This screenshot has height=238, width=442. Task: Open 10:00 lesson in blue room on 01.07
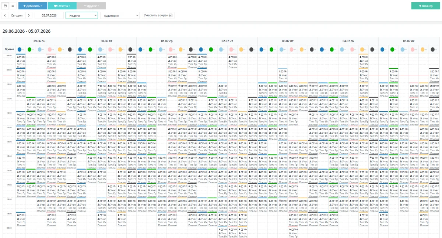click(x=141, y=90)
